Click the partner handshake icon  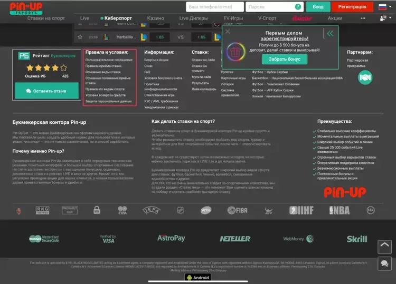pos(365,77)
